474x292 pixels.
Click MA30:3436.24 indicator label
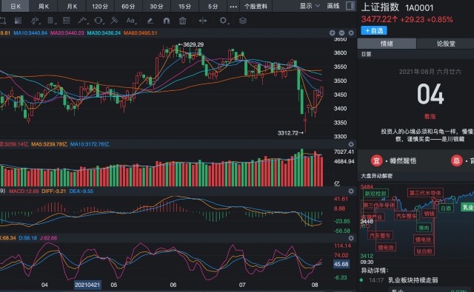[104, 33]
